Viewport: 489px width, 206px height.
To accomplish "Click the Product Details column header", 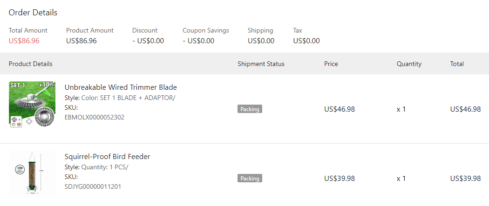I will point(30,64).
